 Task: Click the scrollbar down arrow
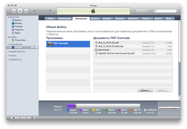(179, 99)
